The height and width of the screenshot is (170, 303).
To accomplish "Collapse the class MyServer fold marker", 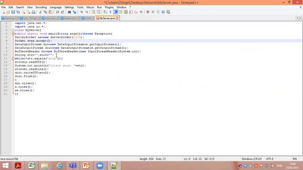I will pyautogui.click(x=13, y=30).
